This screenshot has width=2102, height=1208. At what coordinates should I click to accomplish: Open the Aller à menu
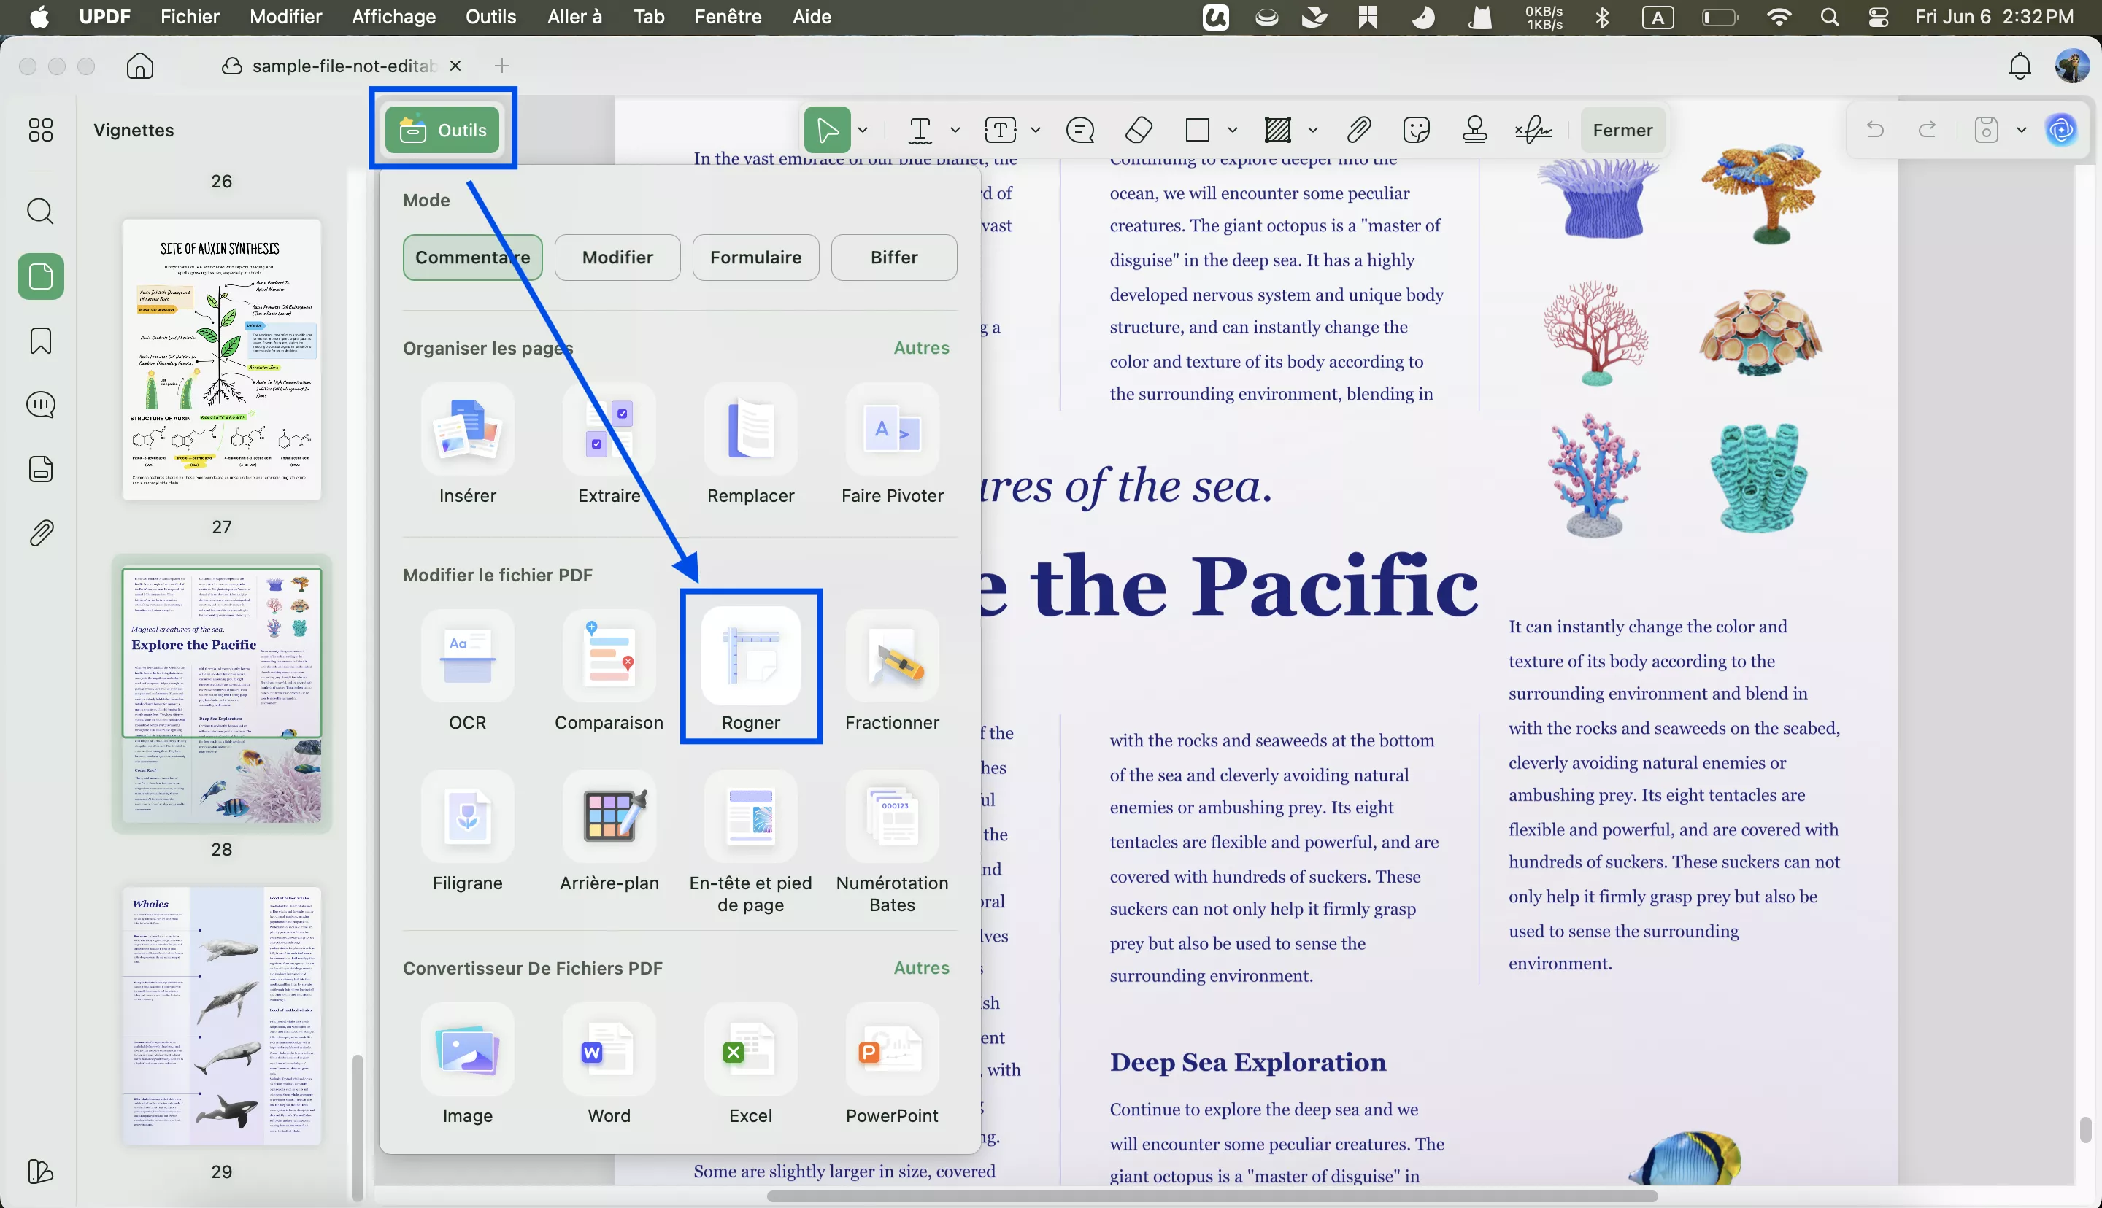click(574, 17)
